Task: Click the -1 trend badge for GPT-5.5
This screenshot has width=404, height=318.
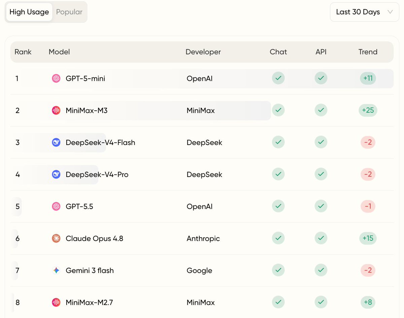Action: (368, 206)
